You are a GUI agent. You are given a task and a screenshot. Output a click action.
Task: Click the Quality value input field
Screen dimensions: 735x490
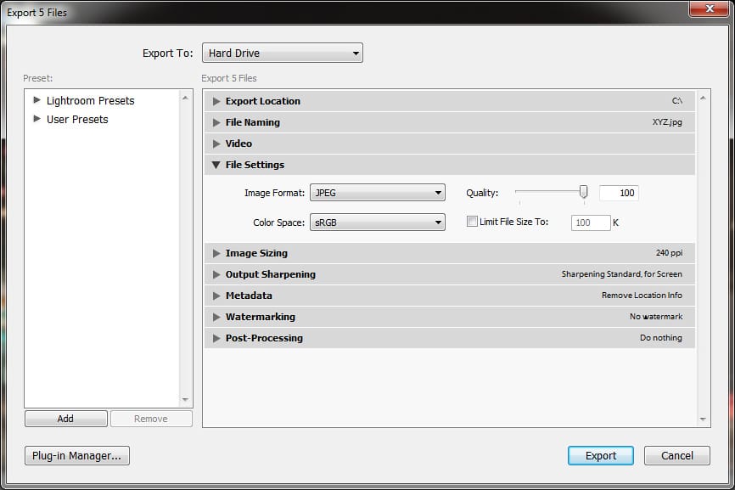619,193
